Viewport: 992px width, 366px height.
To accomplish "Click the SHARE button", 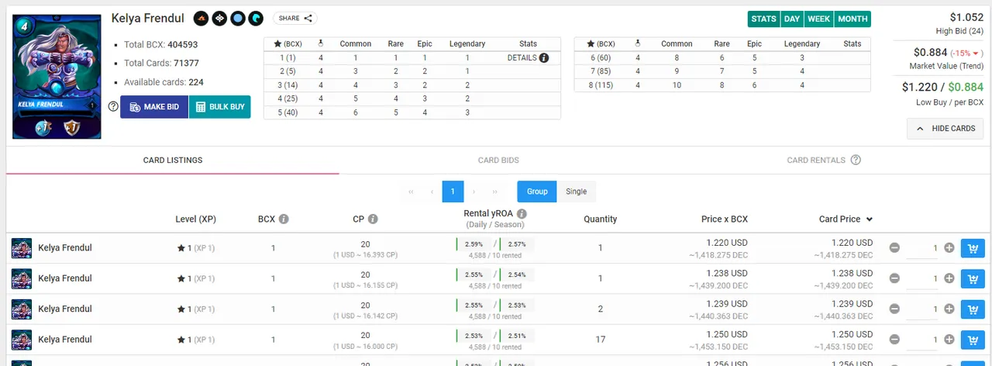I will (294, 18).
